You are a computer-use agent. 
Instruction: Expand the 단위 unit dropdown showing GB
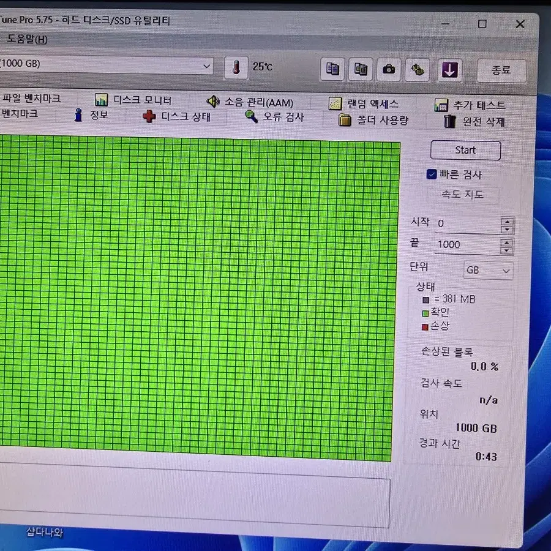coord(488,271)
